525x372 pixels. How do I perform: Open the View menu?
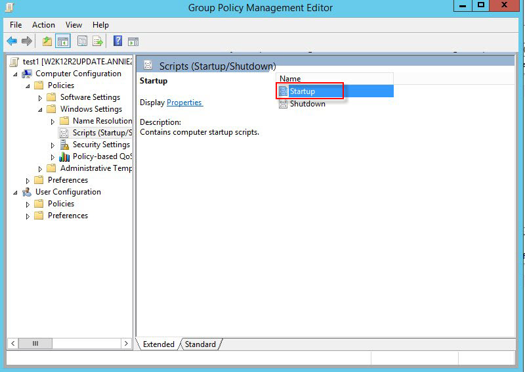click(x=73, y=25)
